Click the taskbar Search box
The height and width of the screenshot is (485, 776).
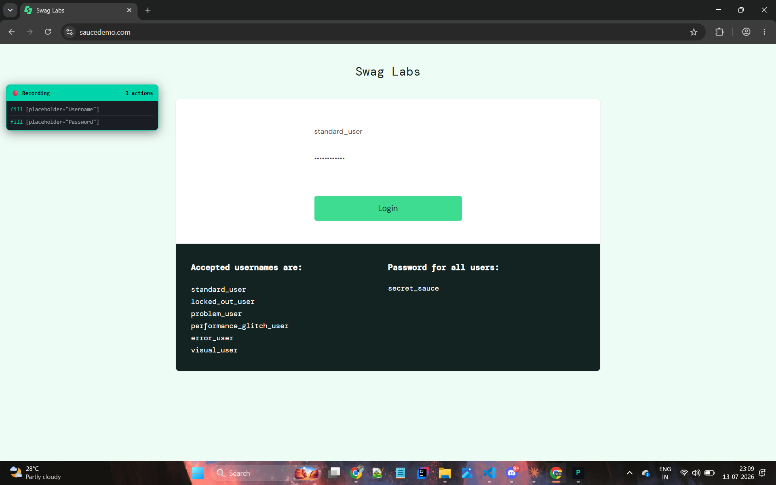266,473
